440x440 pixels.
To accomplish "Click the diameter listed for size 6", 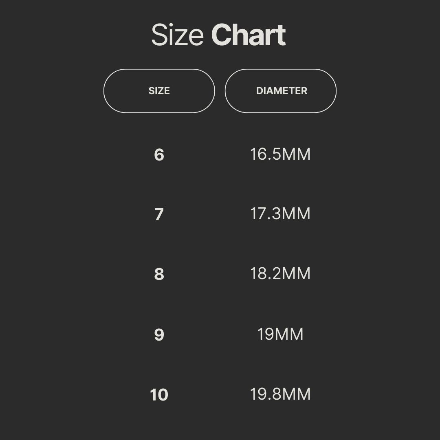I will 280,154.
